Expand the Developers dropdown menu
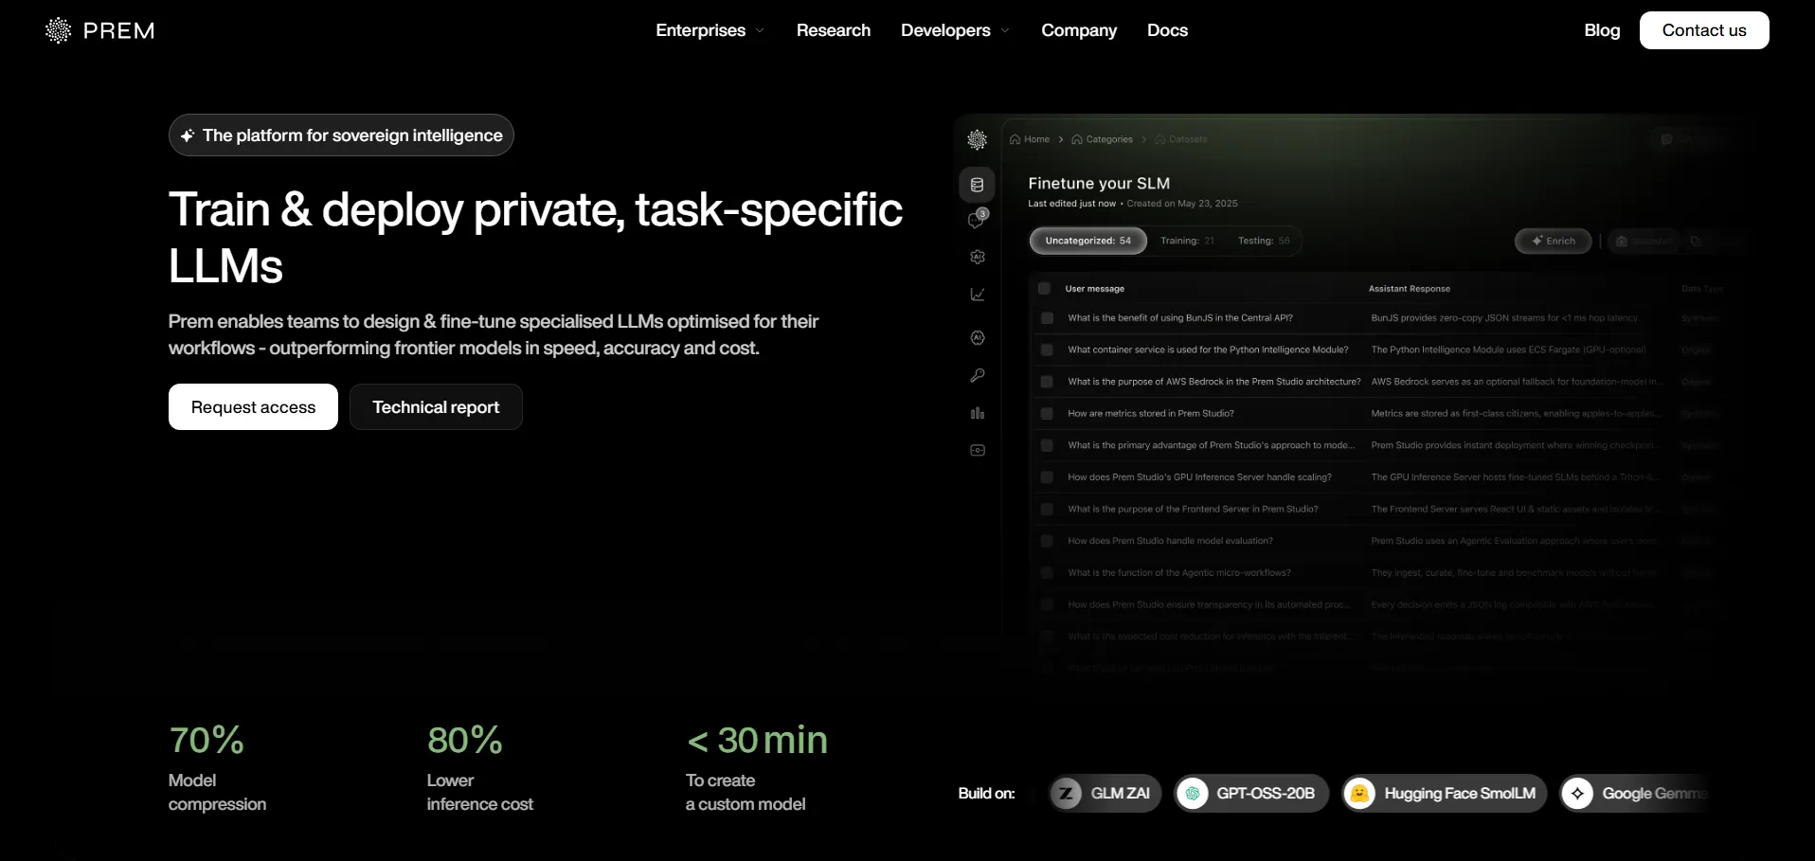 pyautogui.click(x=955, y=30)
